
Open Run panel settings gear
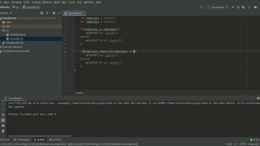point(258,98)
